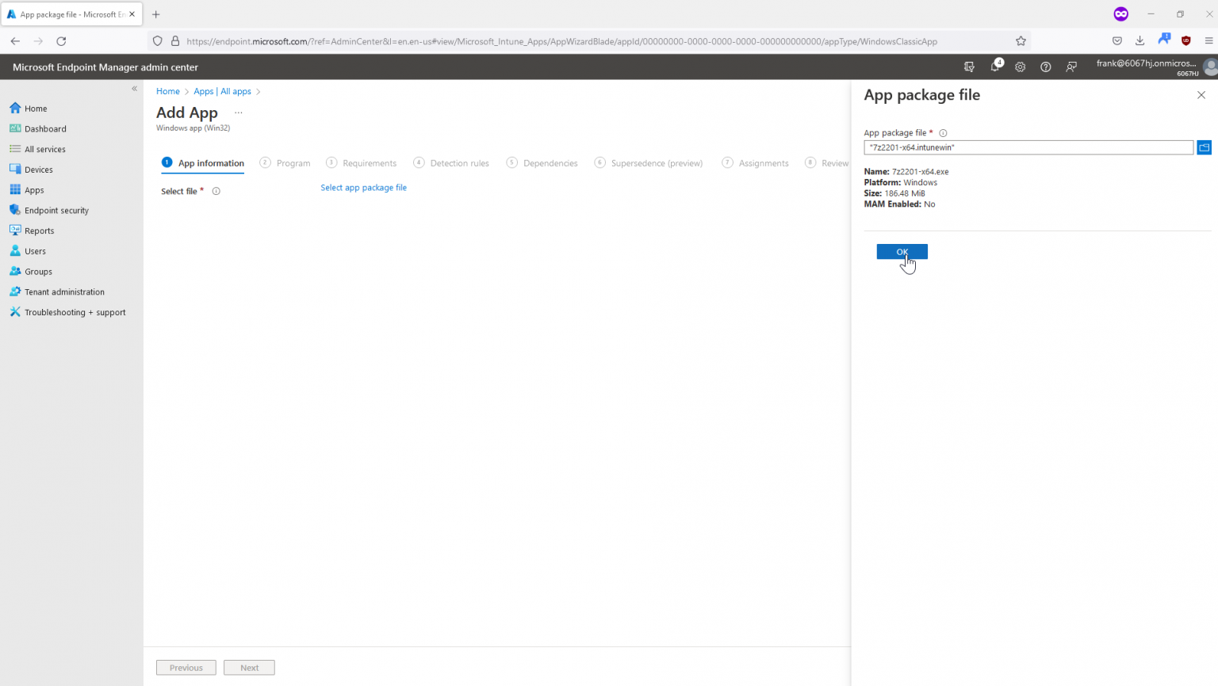Confirm the package by clicking OK
The height and width of the screenshot is (686, 1218).
pyautogui.click(x=902, y=251)
